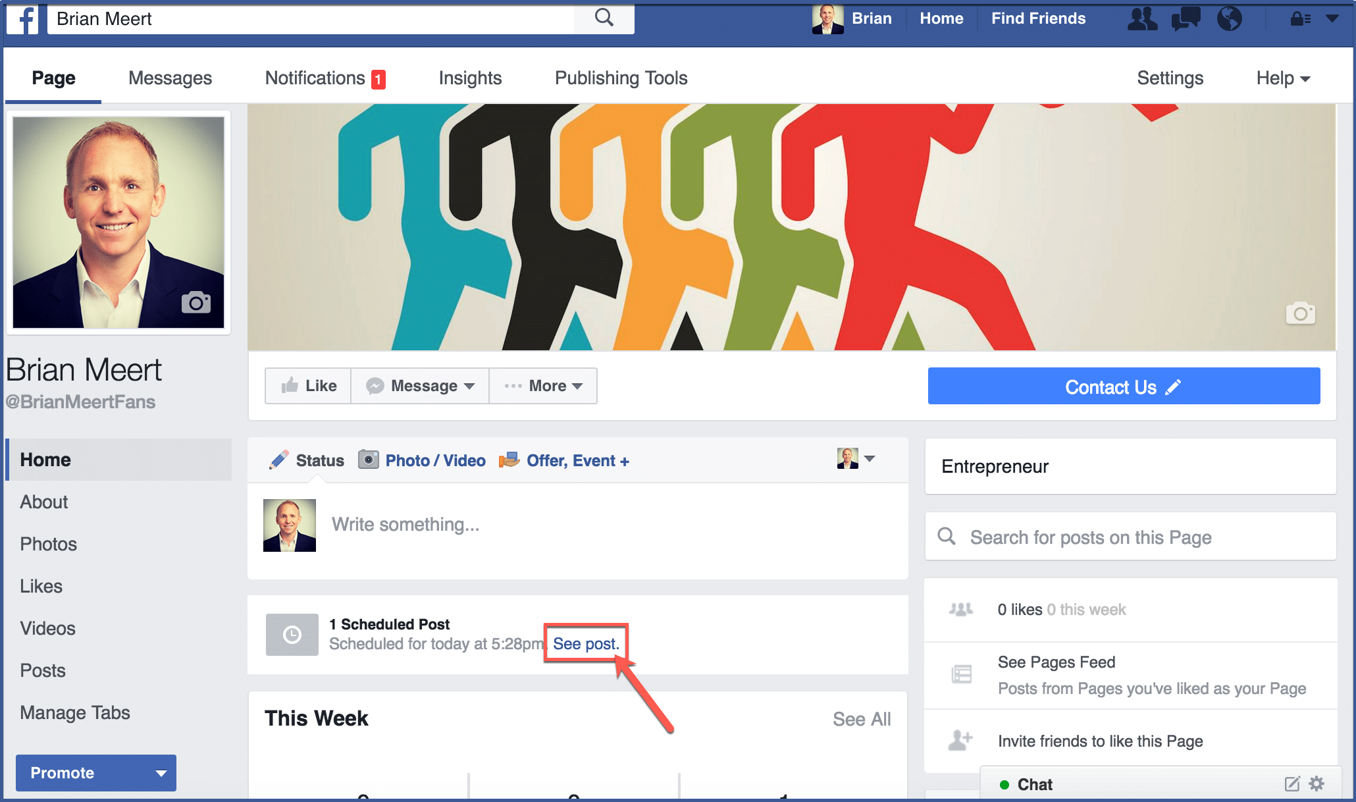The width and height of the screenshot is (1356, 802).
Task: Choose Photo / Video in composer
Action: [x=422, y=460]
